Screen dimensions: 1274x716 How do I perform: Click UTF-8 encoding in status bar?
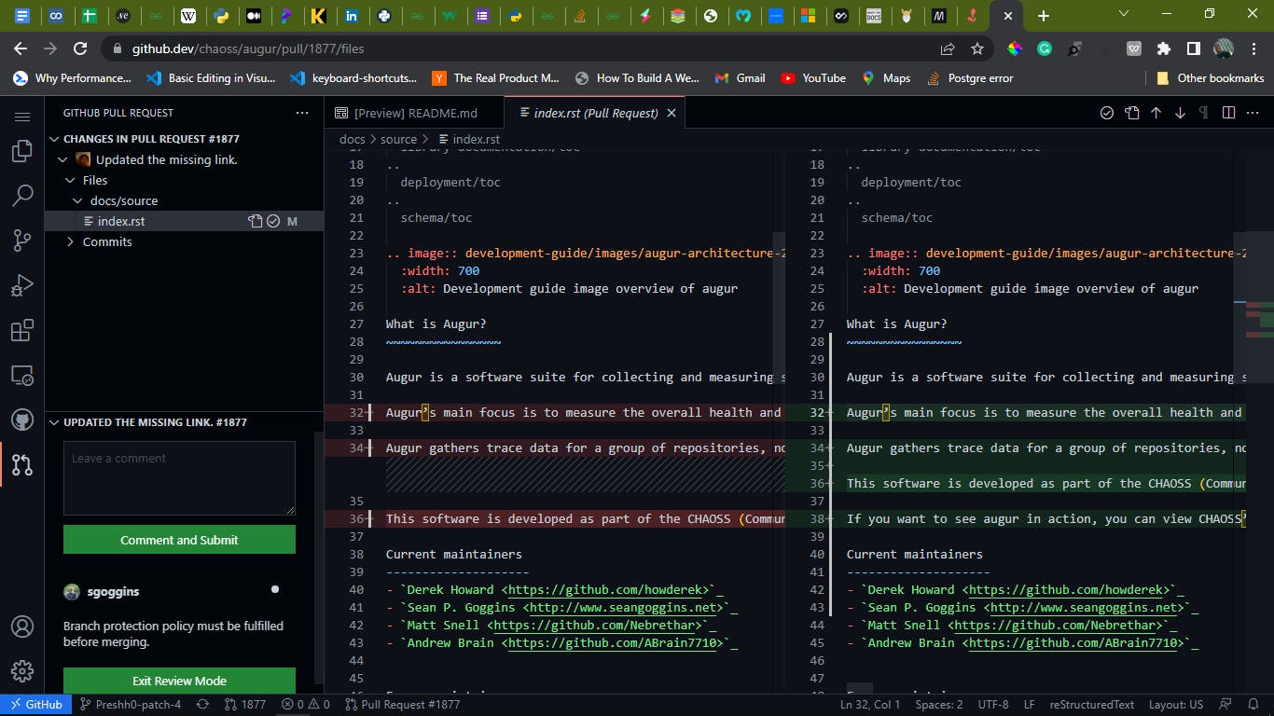pyautogui.click(x=993, y=705)
